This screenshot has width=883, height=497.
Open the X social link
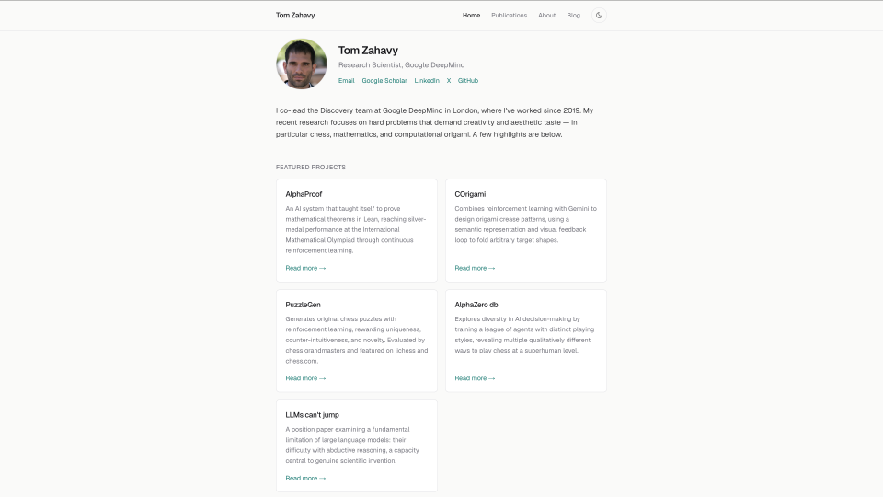(449, 81)
